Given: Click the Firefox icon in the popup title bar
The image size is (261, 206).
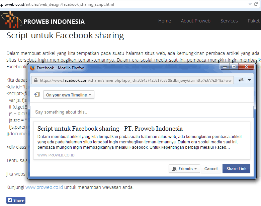Looking at the screenshot, I should click(x=32, y=68).
